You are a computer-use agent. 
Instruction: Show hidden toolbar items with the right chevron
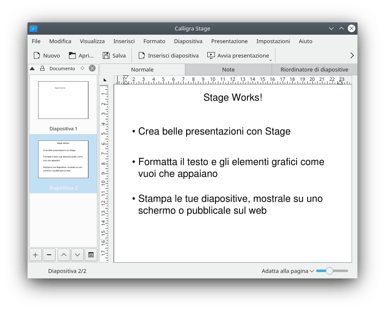(352, 55)
